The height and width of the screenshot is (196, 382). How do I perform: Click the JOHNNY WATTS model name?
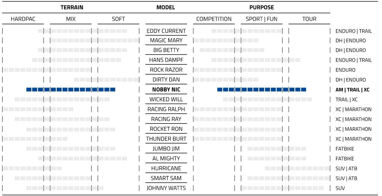(166, 188)
